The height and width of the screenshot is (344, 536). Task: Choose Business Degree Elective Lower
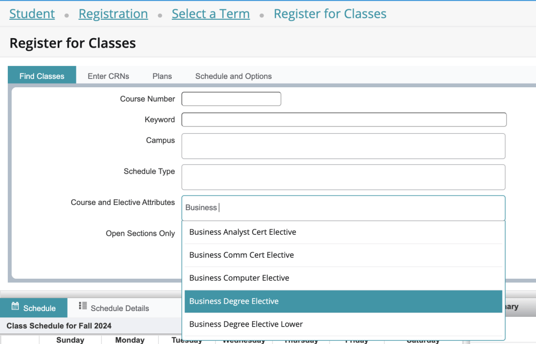coord(246,324)
